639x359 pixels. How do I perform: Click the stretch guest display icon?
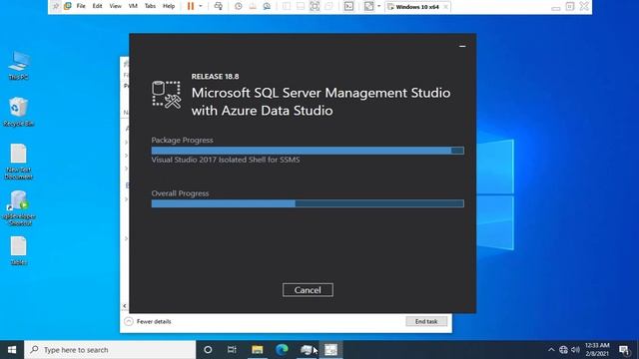(368, 6)
